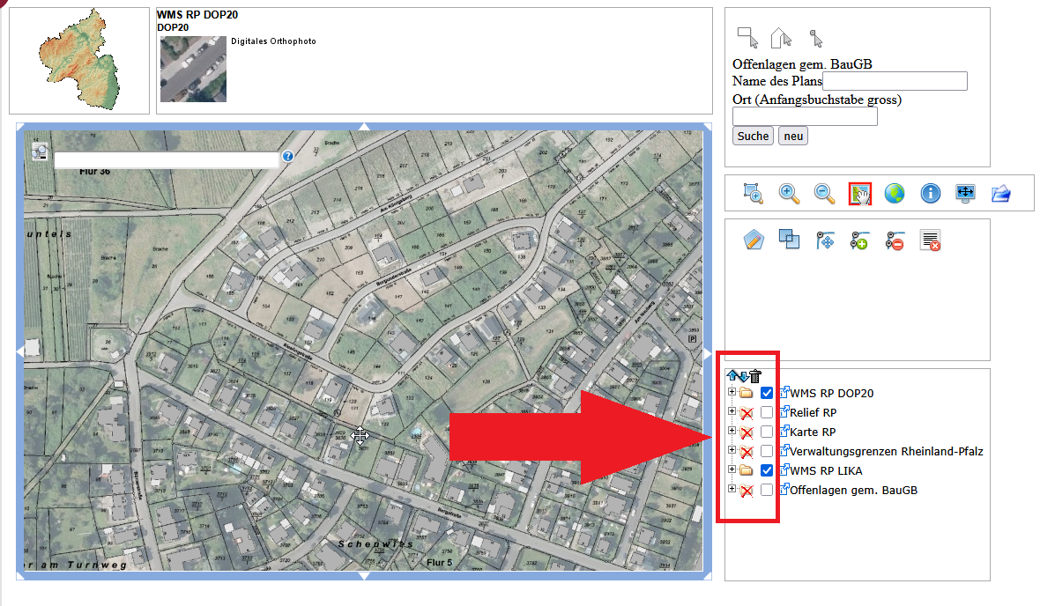Click the zoom out magnifier icon
This screenshot has height=606, width=1055.
point(824,194)
